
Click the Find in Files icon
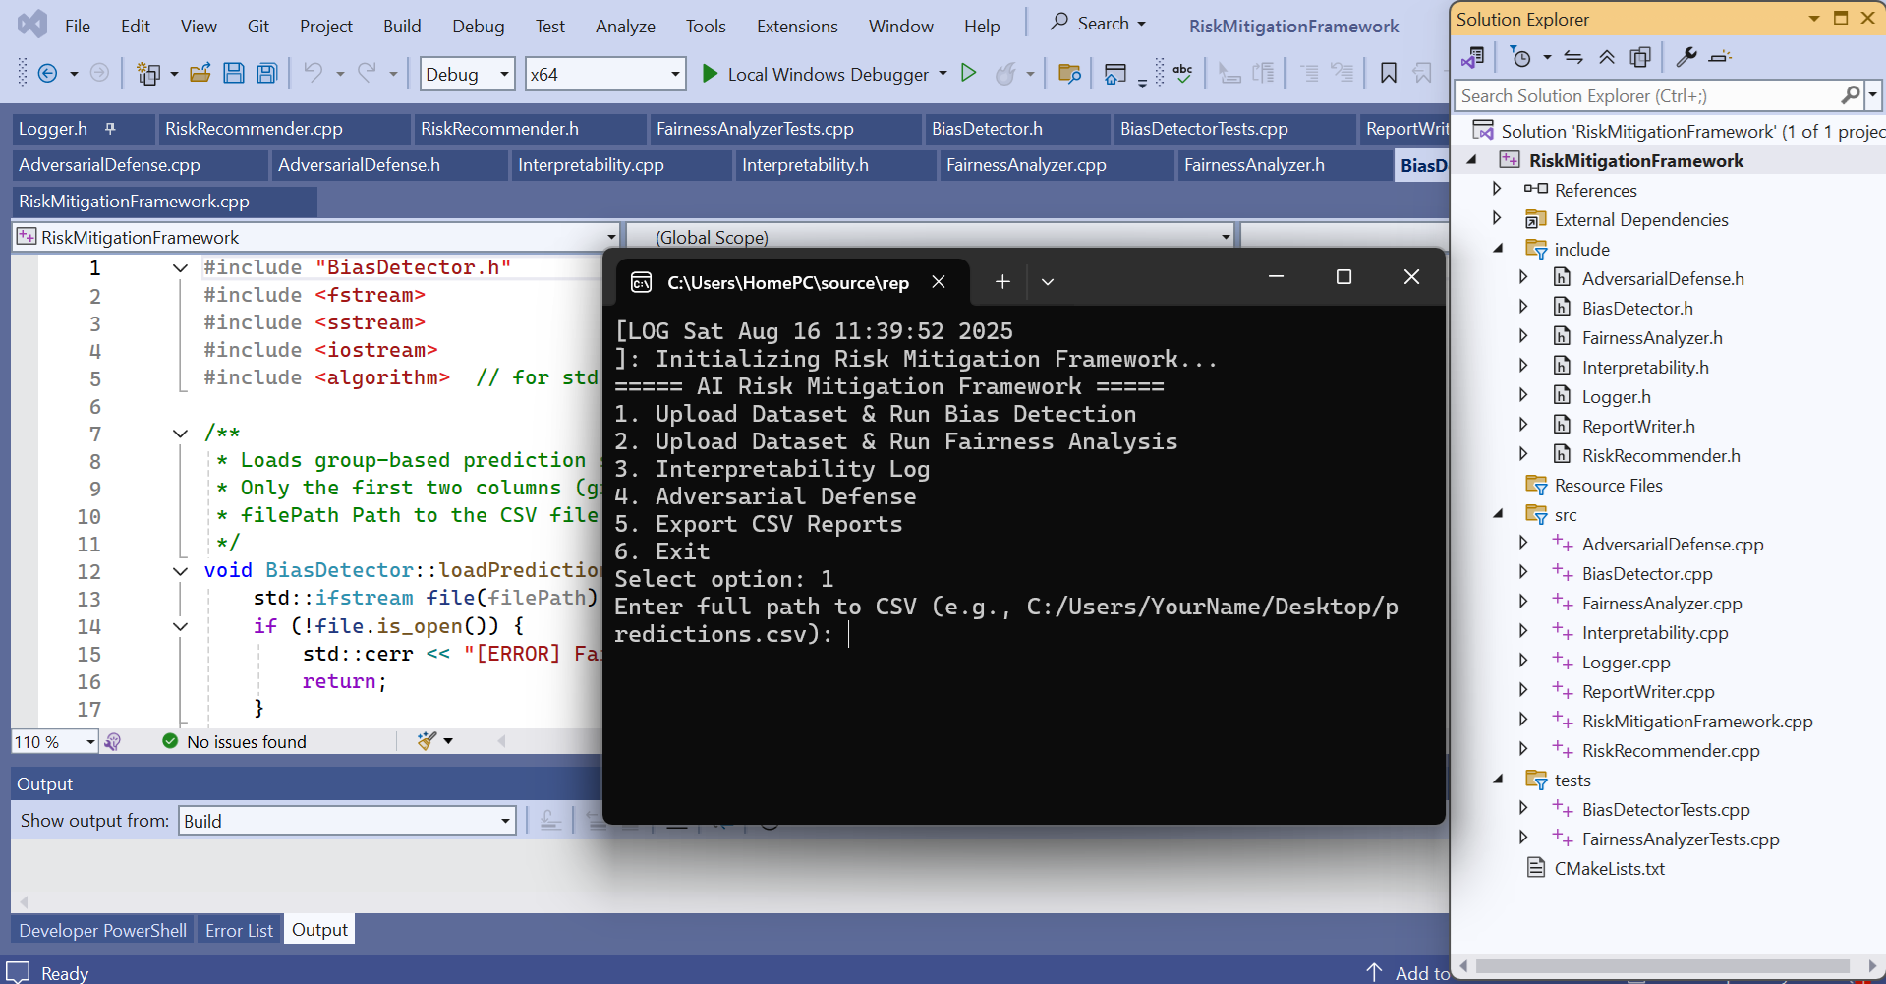tap(1069, 73)
